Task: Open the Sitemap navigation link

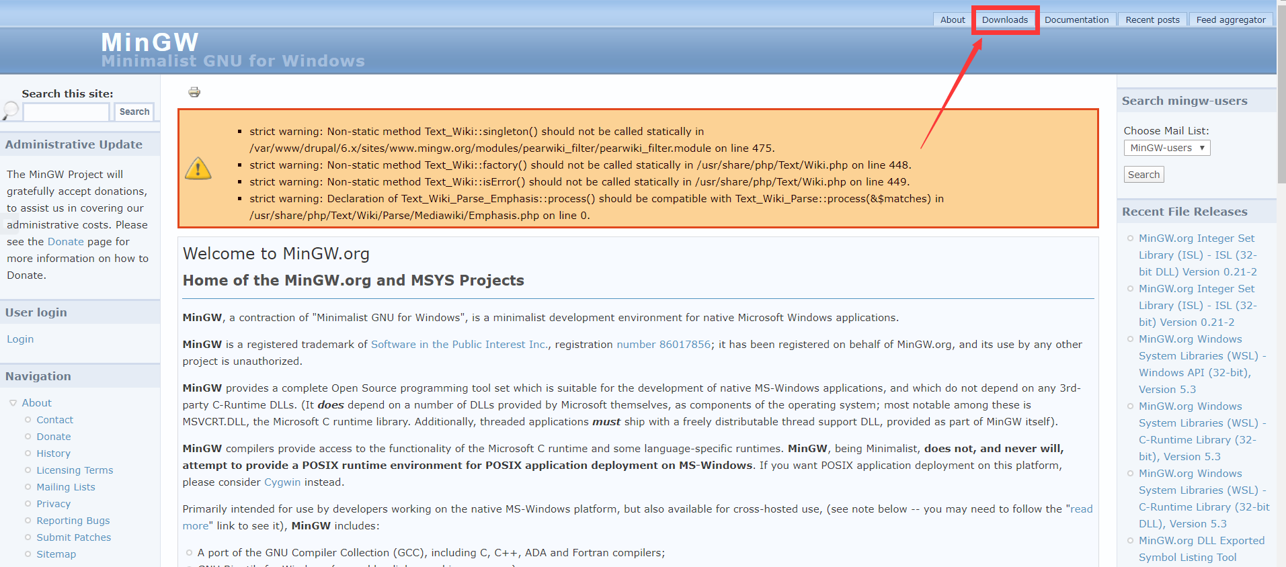Action: (x=56, y=554)
